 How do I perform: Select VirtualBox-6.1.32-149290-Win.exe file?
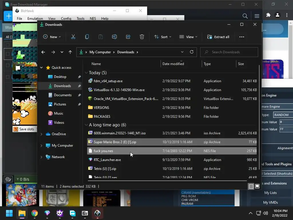point(172,90)
